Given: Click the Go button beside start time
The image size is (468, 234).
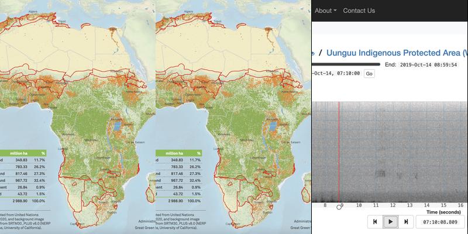Looking at the screenshot, I should coord(369,74).
